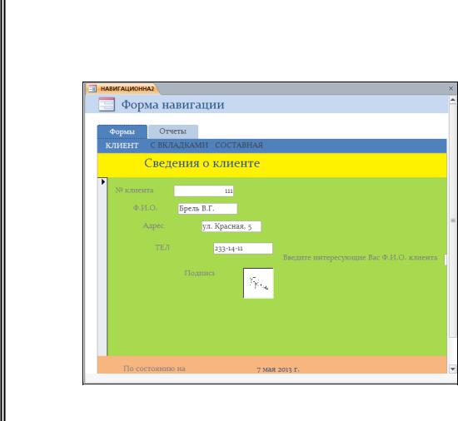Screen dimensions: 458x421
Task: Click the Форма навигации title
Action: click(x=172, y=105)
